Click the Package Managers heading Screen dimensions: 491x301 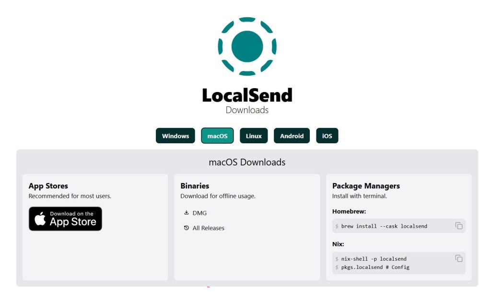[366, 186]
